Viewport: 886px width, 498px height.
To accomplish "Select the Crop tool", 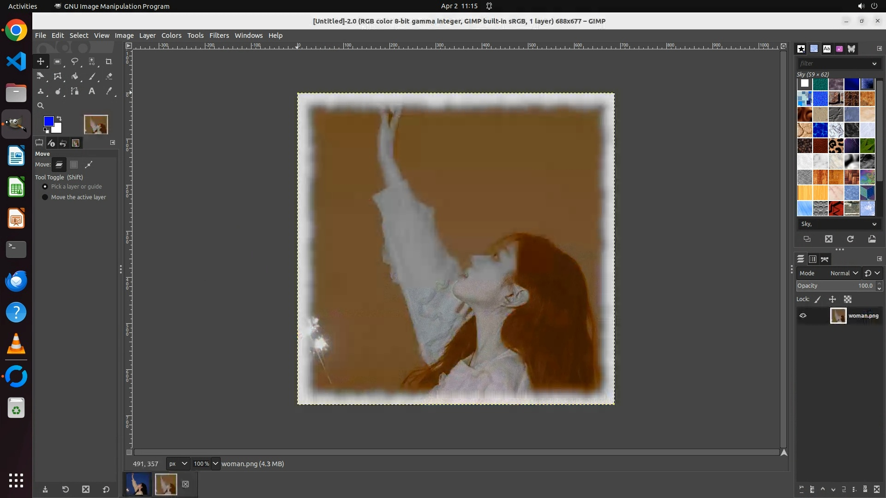I will point(108,61).
